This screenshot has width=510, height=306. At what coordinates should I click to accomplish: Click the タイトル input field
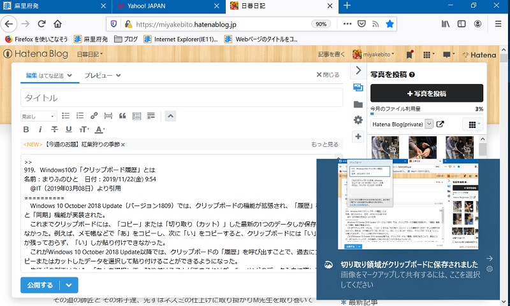coord(182,97)
